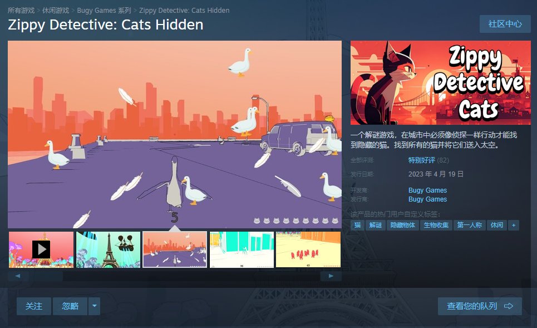Click the 关注 follow button
This screenshot has height=328, width=537.
34,306
